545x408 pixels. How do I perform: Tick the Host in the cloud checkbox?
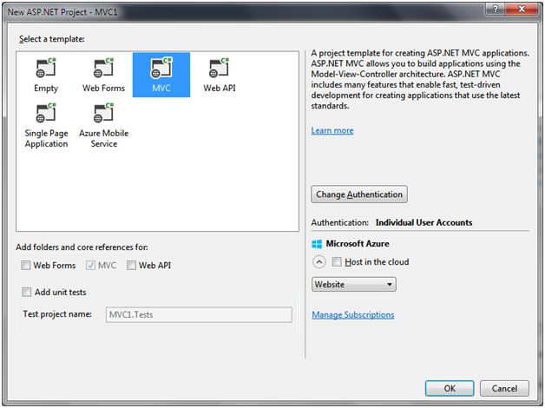point(337,261)
